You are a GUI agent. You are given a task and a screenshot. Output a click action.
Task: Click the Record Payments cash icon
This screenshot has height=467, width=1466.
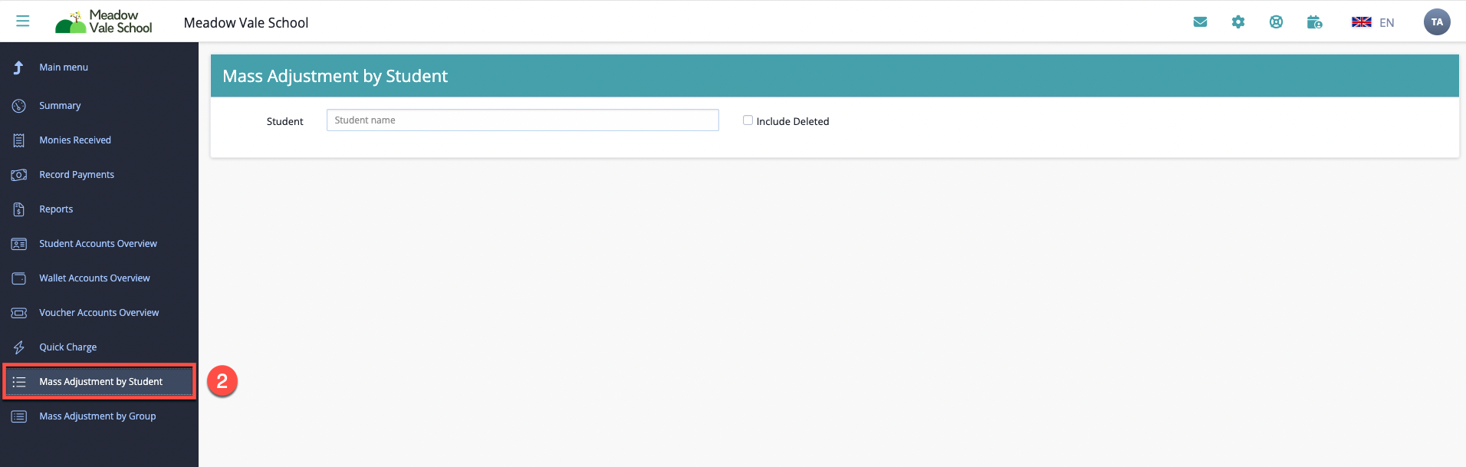tap(19, 175)
